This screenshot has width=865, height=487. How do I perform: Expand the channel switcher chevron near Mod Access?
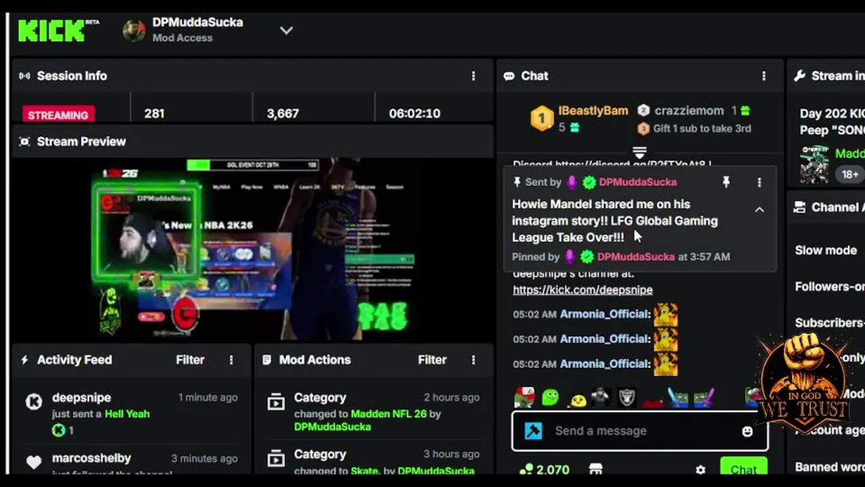pyautogui.click(x=286, y=30)
